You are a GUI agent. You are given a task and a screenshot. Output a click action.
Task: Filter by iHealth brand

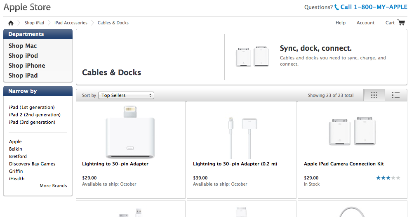pyautogui.click(x=16, y=179)
